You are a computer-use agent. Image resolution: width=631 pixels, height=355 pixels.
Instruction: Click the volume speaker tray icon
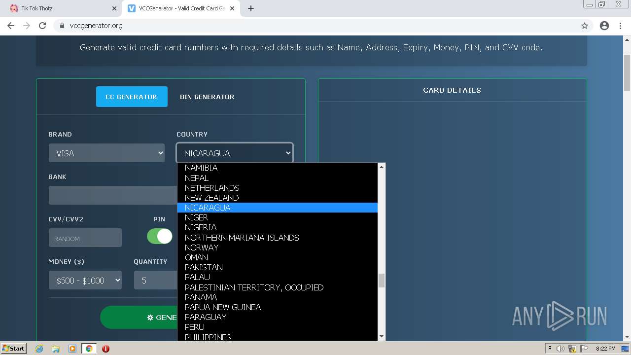tap(561, 349)
